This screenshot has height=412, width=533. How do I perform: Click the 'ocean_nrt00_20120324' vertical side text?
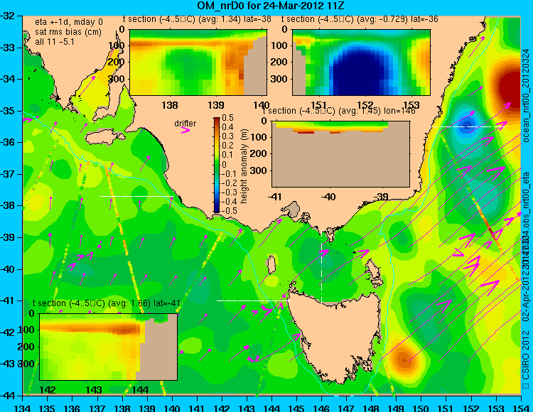point(526,95)
